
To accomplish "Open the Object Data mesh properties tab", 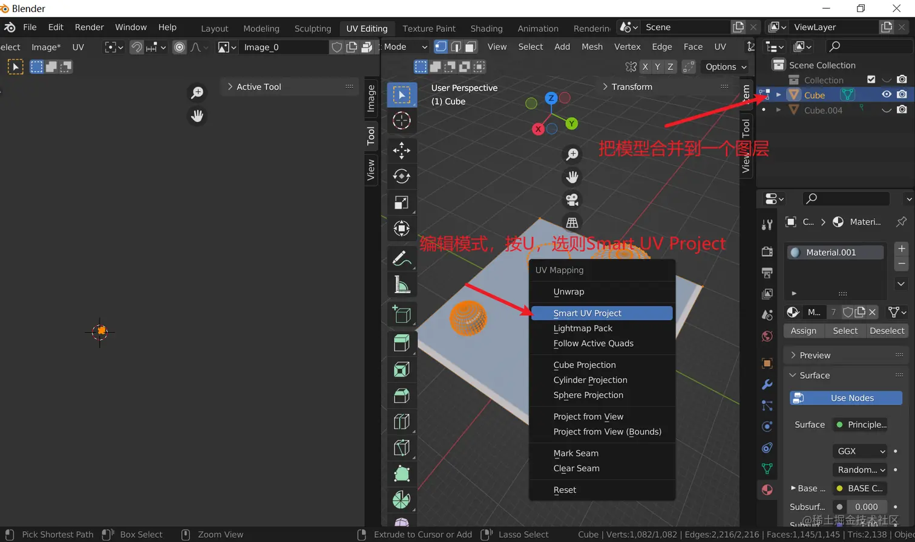I will (767, 468).
